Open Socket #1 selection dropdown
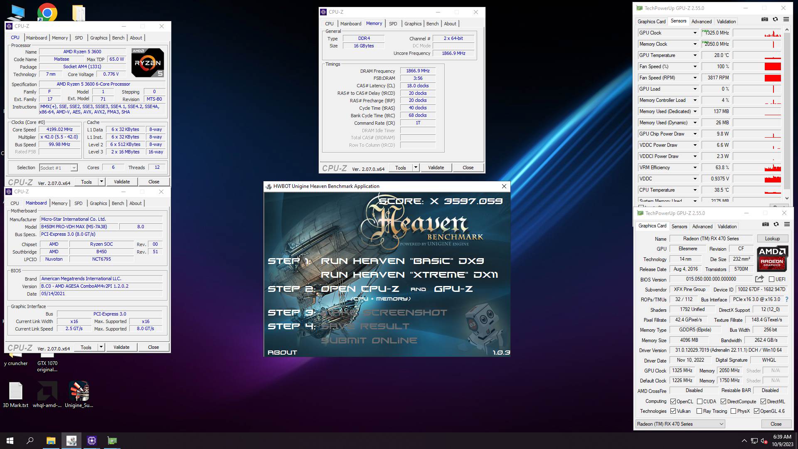 pyautogui.click(x=58, y=168)
